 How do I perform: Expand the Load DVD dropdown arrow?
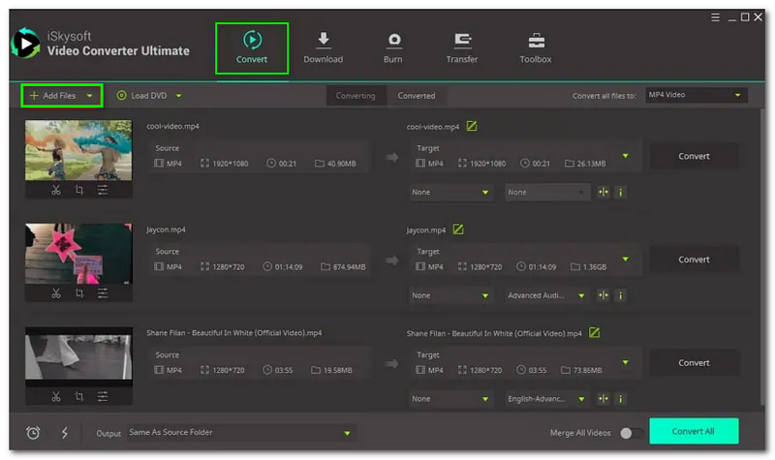178,95
